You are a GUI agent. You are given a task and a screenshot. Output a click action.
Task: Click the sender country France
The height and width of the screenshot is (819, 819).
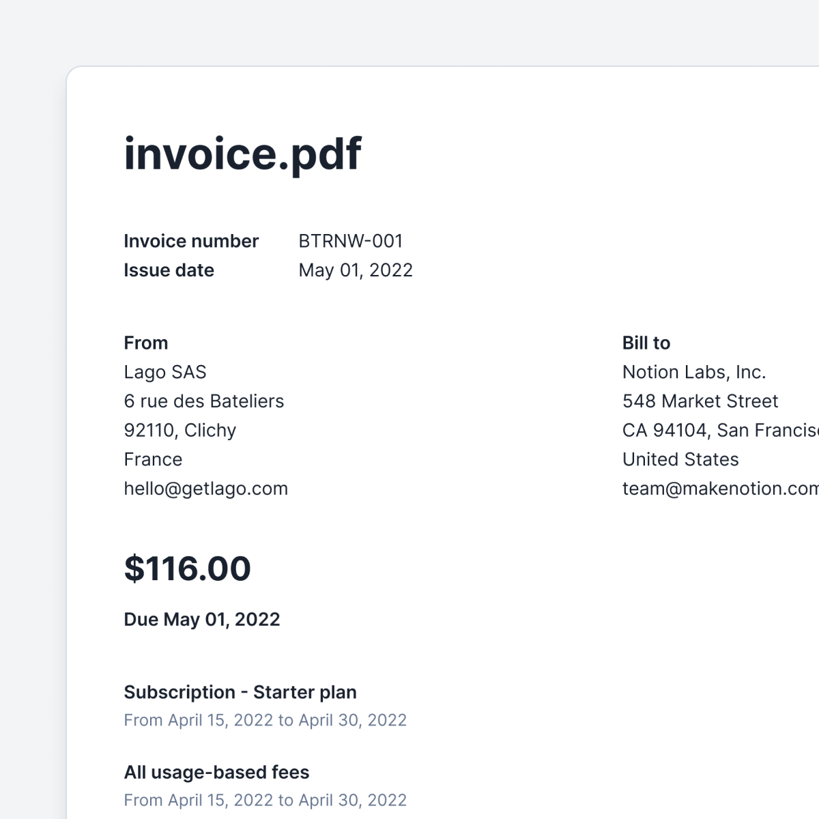(x=153, y=459)
